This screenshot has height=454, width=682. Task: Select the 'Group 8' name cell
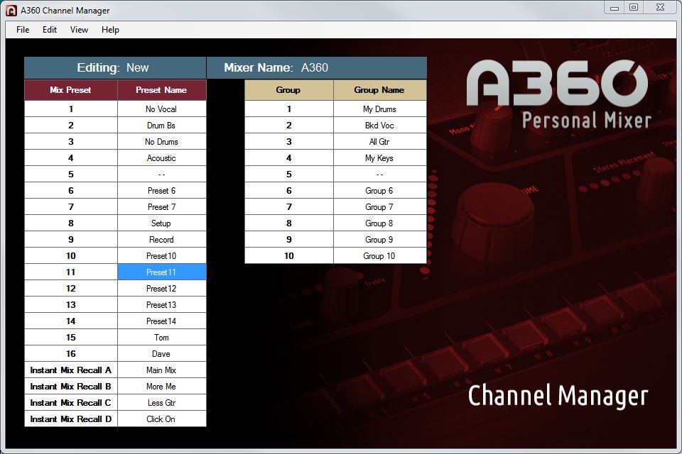[379, 223]
